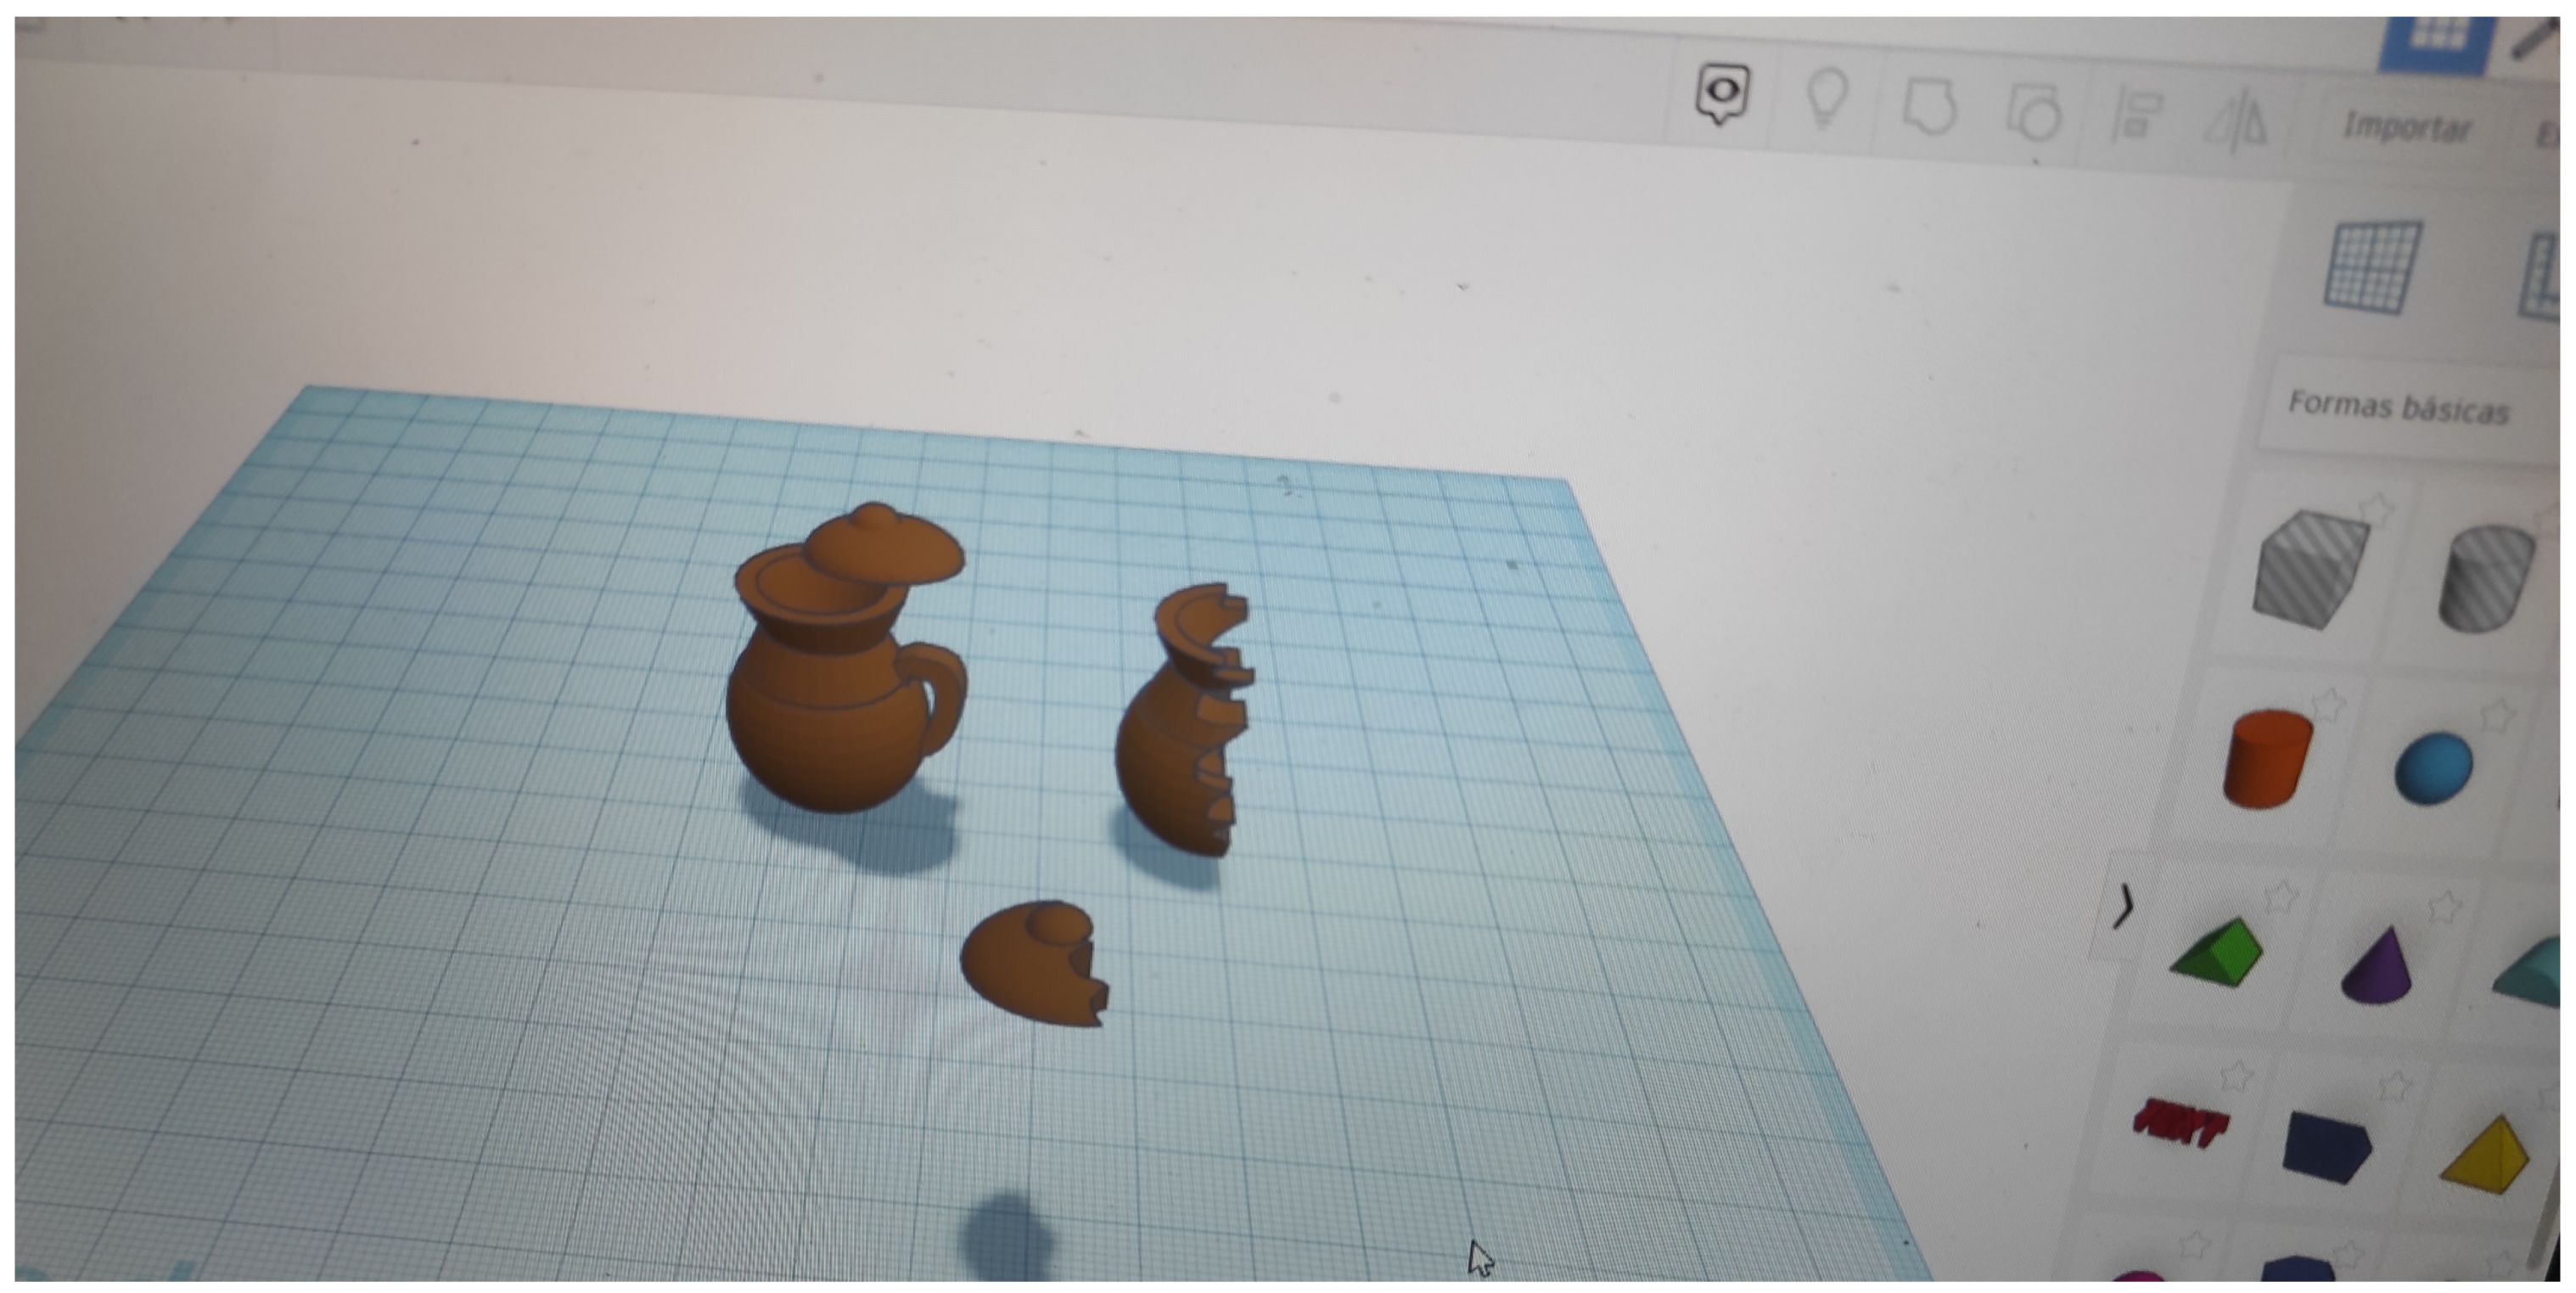This screenshot has width=2576, height=1293.
Task: Choose the blue Sphere shape
Action: (x=2433, y=768)
